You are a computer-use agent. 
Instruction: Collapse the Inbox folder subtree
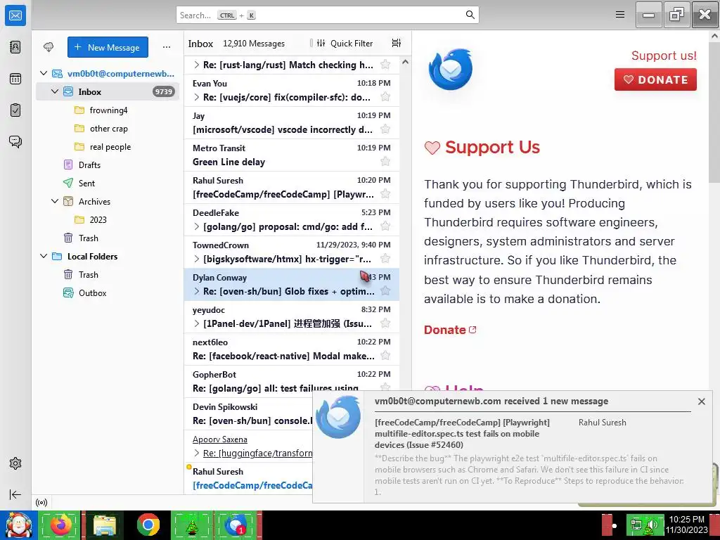(x=55, y=91)
